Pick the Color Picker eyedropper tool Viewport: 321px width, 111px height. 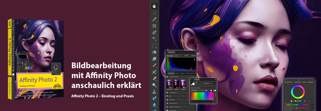(154, 19)
